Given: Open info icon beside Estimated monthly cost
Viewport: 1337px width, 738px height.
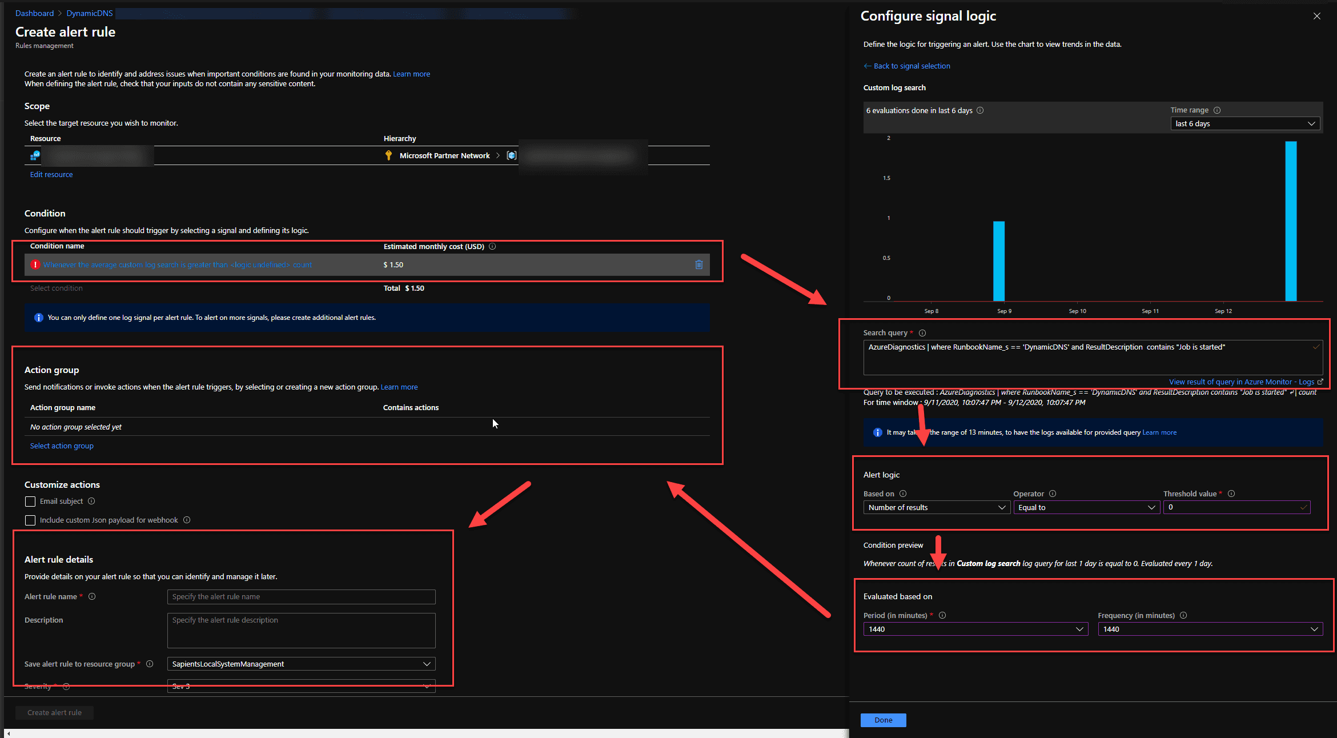Looking at the screenshot, I should (x=492, y=247).
